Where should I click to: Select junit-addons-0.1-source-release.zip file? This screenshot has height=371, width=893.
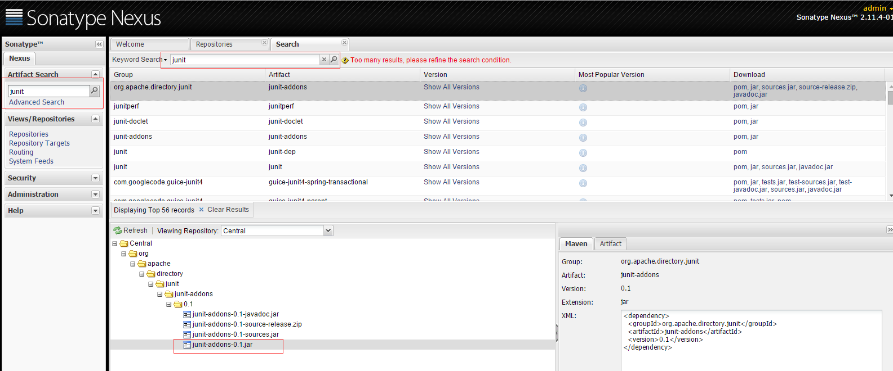tap(247, 324)
